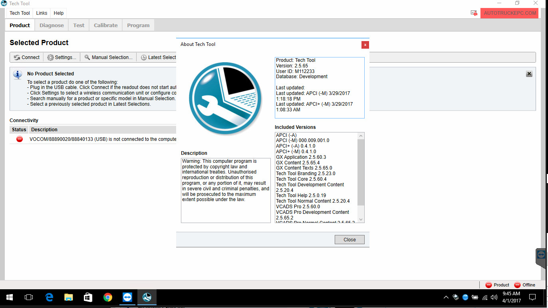Click the Close button in About dialog
The image size is (548, 308).
pyautogui.click(x=349, y=240)
